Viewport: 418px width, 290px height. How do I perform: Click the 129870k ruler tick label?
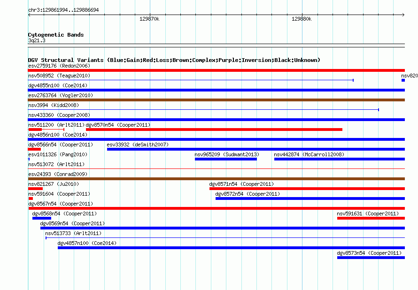click(149, 19)
